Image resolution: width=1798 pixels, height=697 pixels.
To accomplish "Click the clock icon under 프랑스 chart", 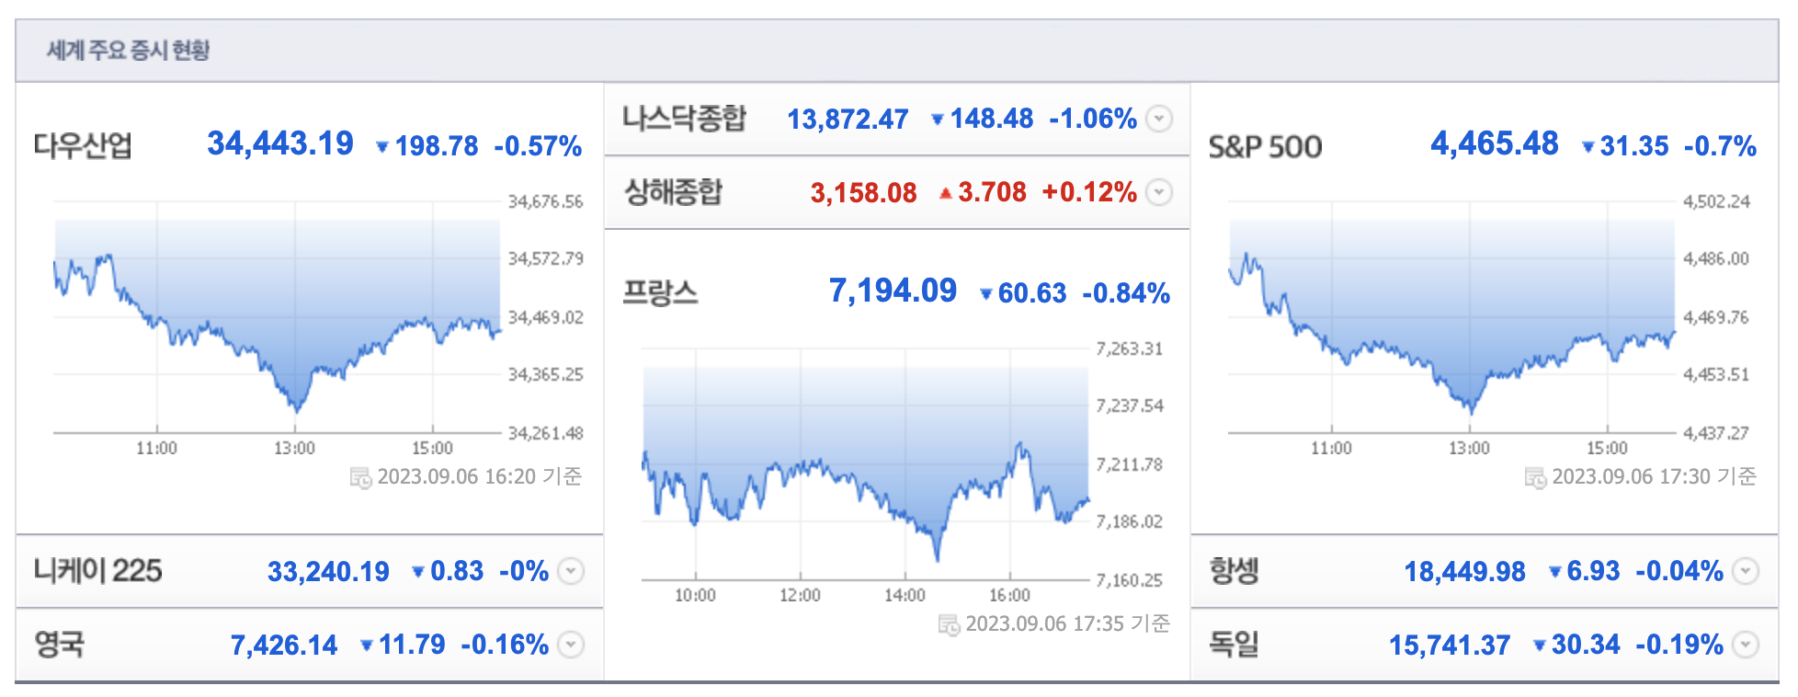I will [x=949, y=624].
